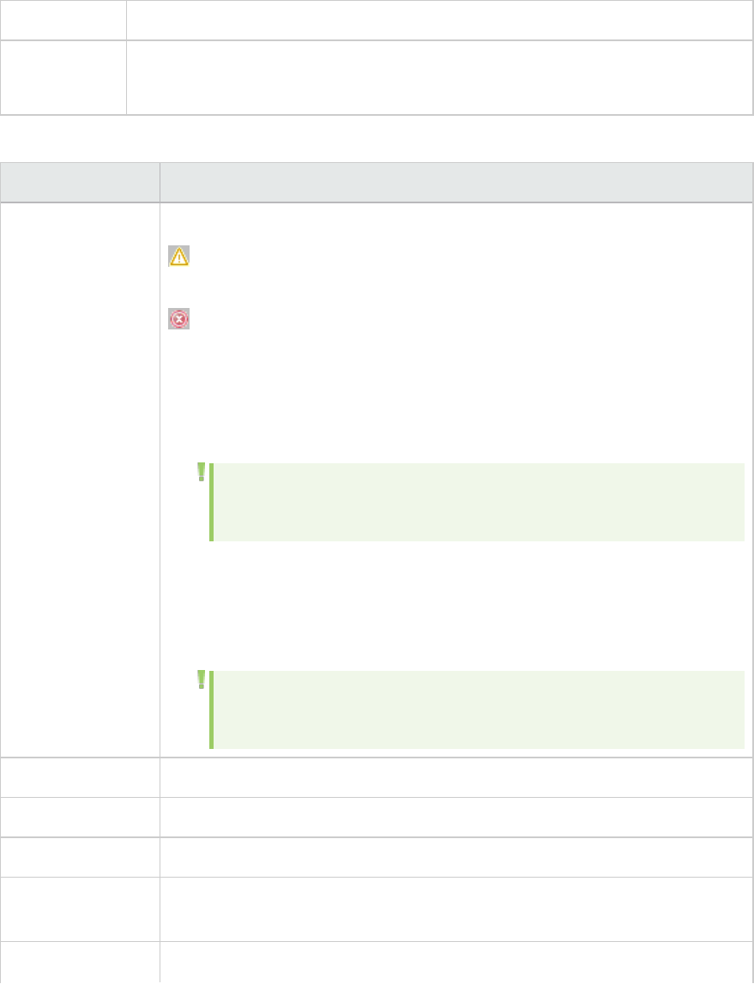Click the gray header cell of wide column
The height and width of the screenshot is (984, 754).
(x=455, y=182)
